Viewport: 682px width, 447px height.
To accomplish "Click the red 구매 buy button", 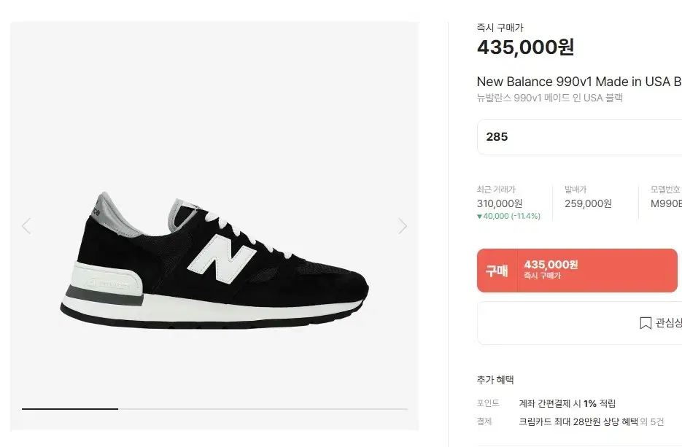I will click(x=577, y=271).
